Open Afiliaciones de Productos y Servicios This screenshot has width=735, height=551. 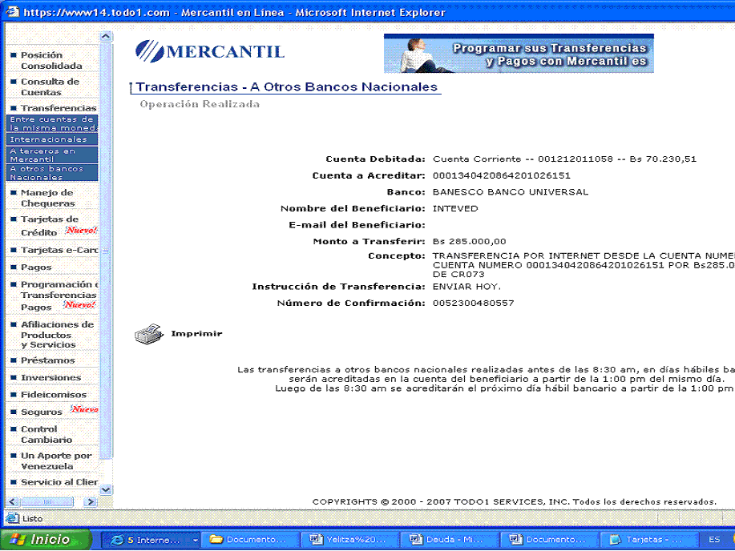tap(57, 334)
